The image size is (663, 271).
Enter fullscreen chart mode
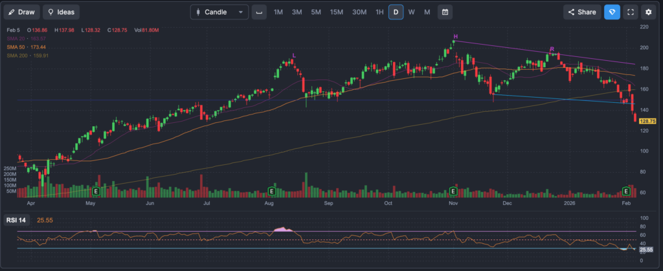pyautogui.click(x=631, y=12)
